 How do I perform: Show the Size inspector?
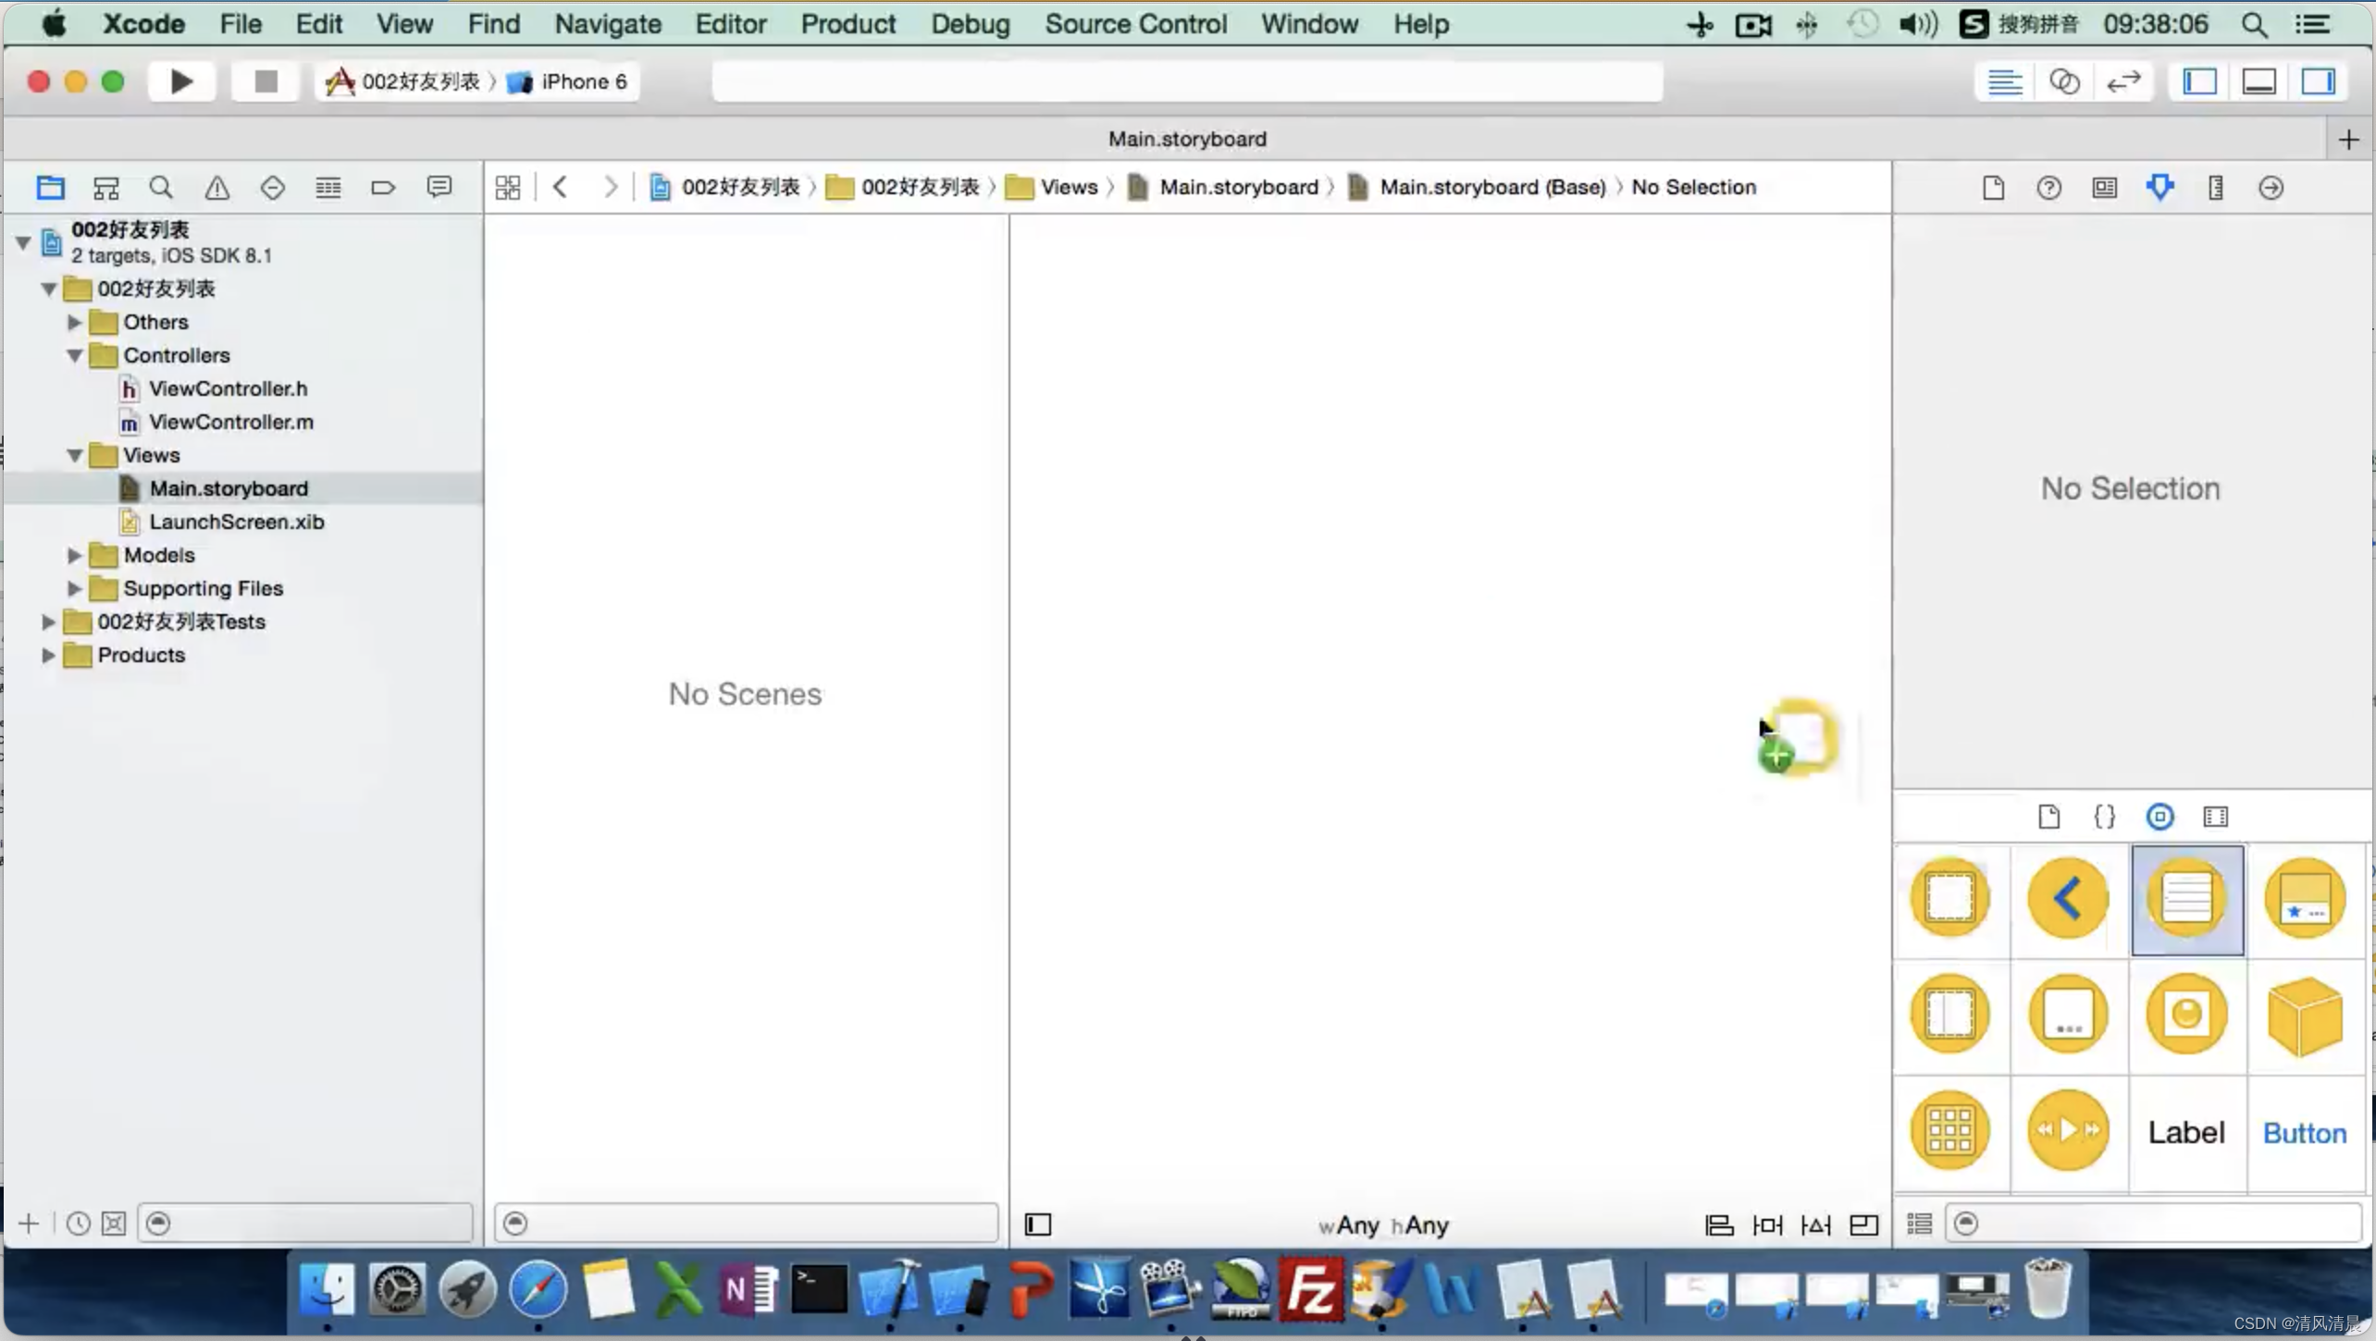[x=2215, y=188]
